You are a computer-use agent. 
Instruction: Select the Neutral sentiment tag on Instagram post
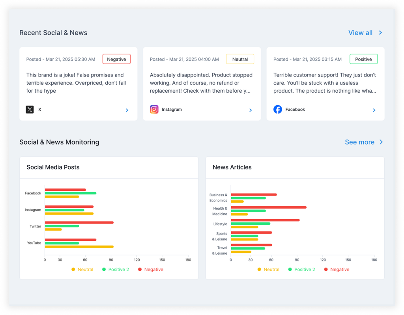point(240,59)
